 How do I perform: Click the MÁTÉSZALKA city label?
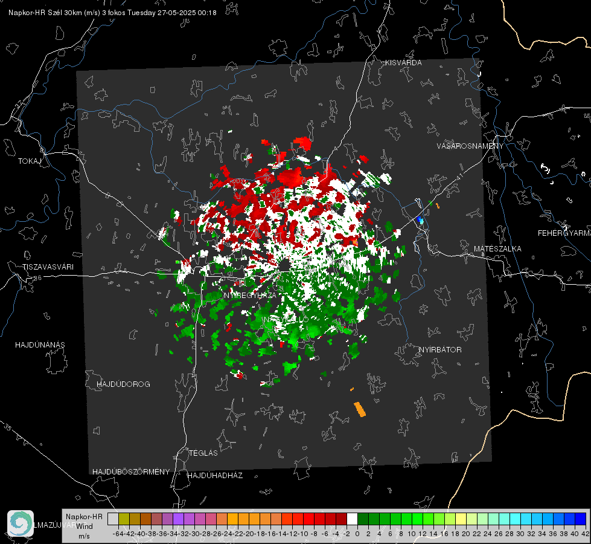497,249
